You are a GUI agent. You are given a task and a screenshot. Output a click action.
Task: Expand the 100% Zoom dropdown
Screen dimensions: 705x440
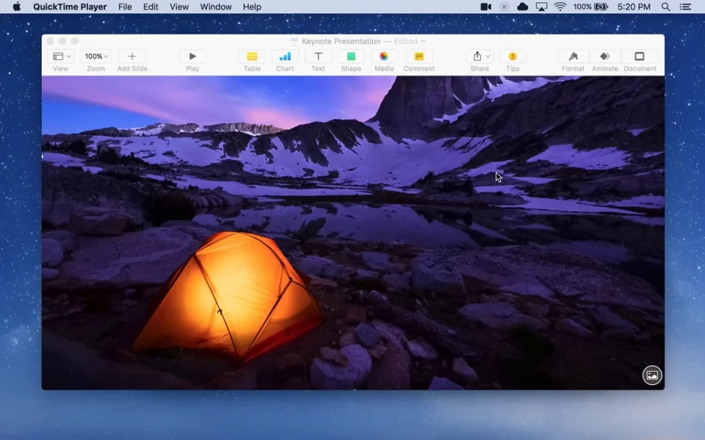[x=95, y=57]
